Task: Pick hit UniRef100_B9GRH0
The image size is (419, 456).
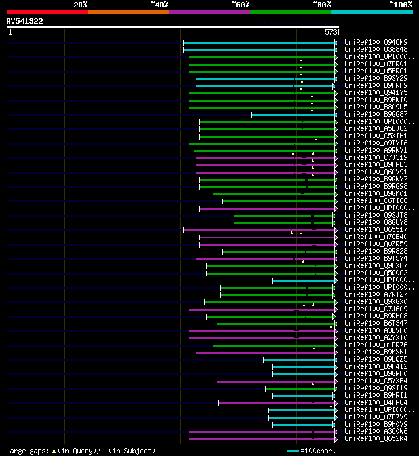Action: [x=376, y=373]
